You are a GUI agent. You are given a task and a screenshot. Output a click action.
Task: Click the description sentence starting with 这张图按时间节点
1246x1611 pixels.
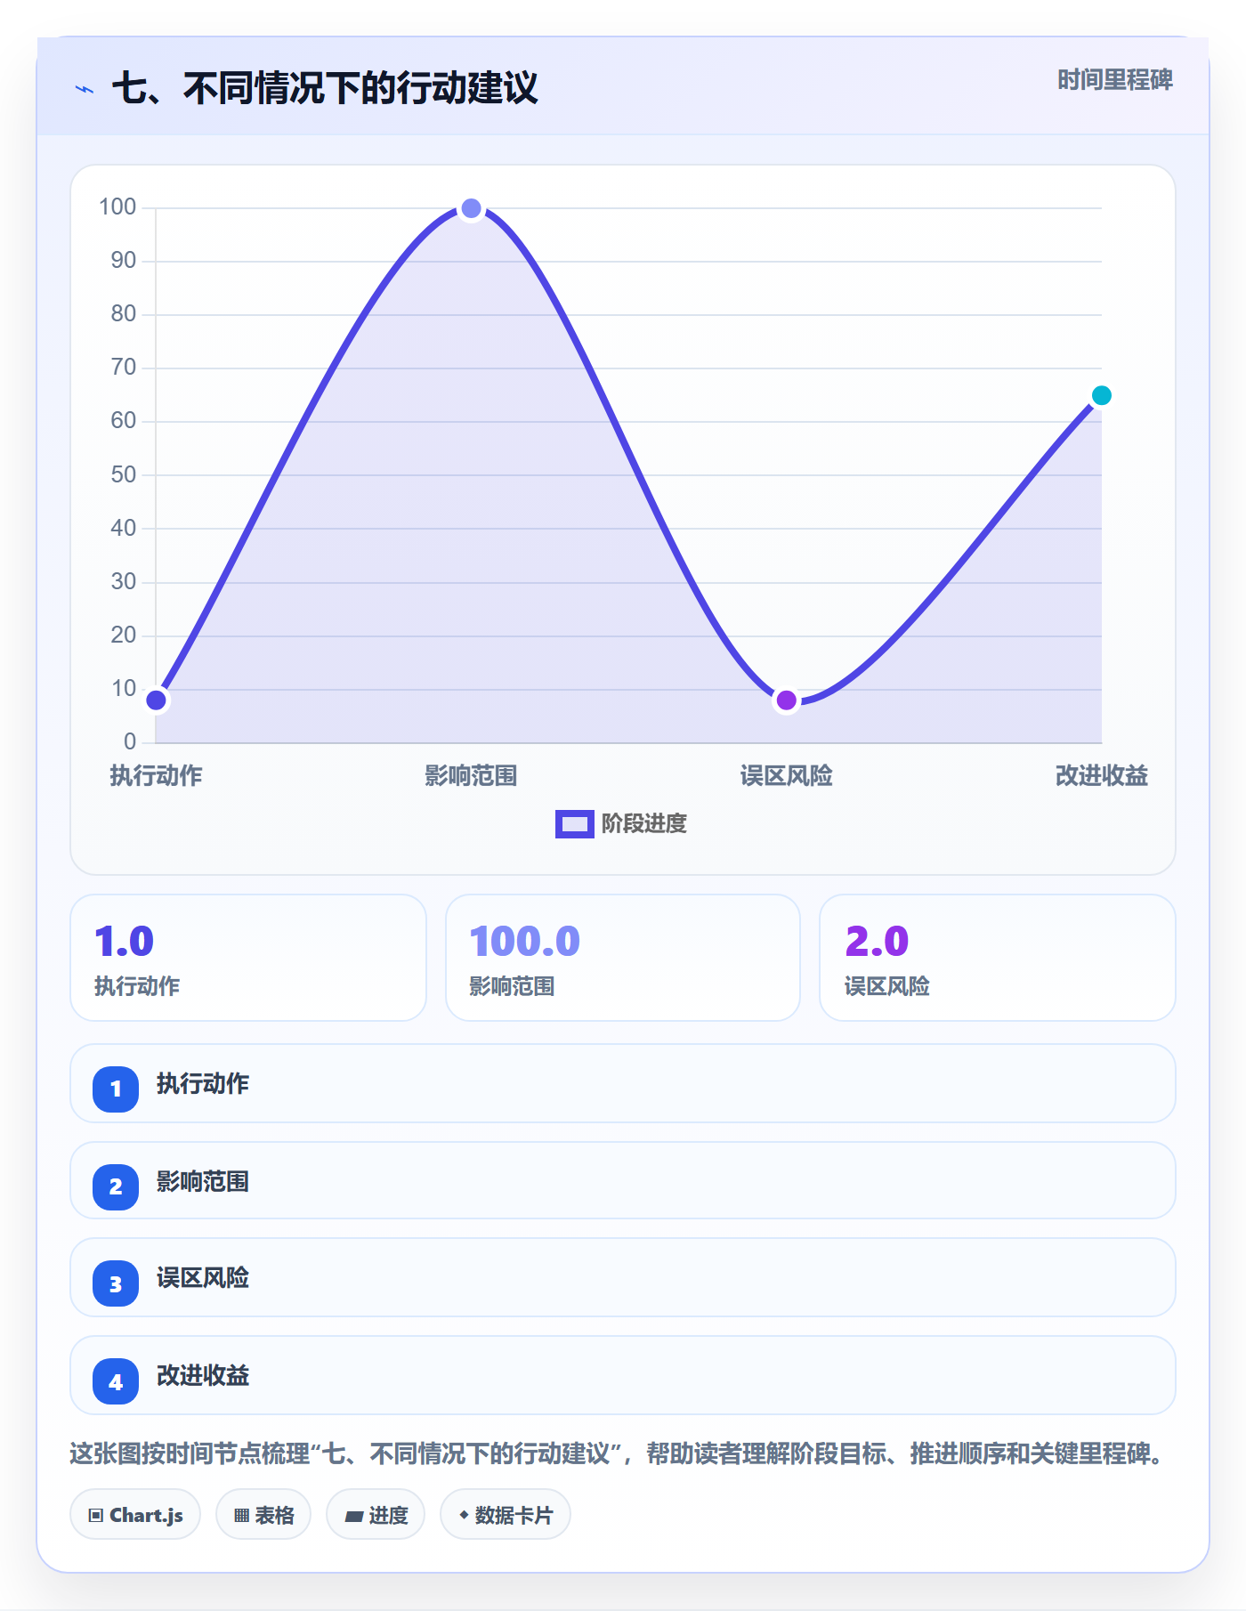pos(618,1454)
